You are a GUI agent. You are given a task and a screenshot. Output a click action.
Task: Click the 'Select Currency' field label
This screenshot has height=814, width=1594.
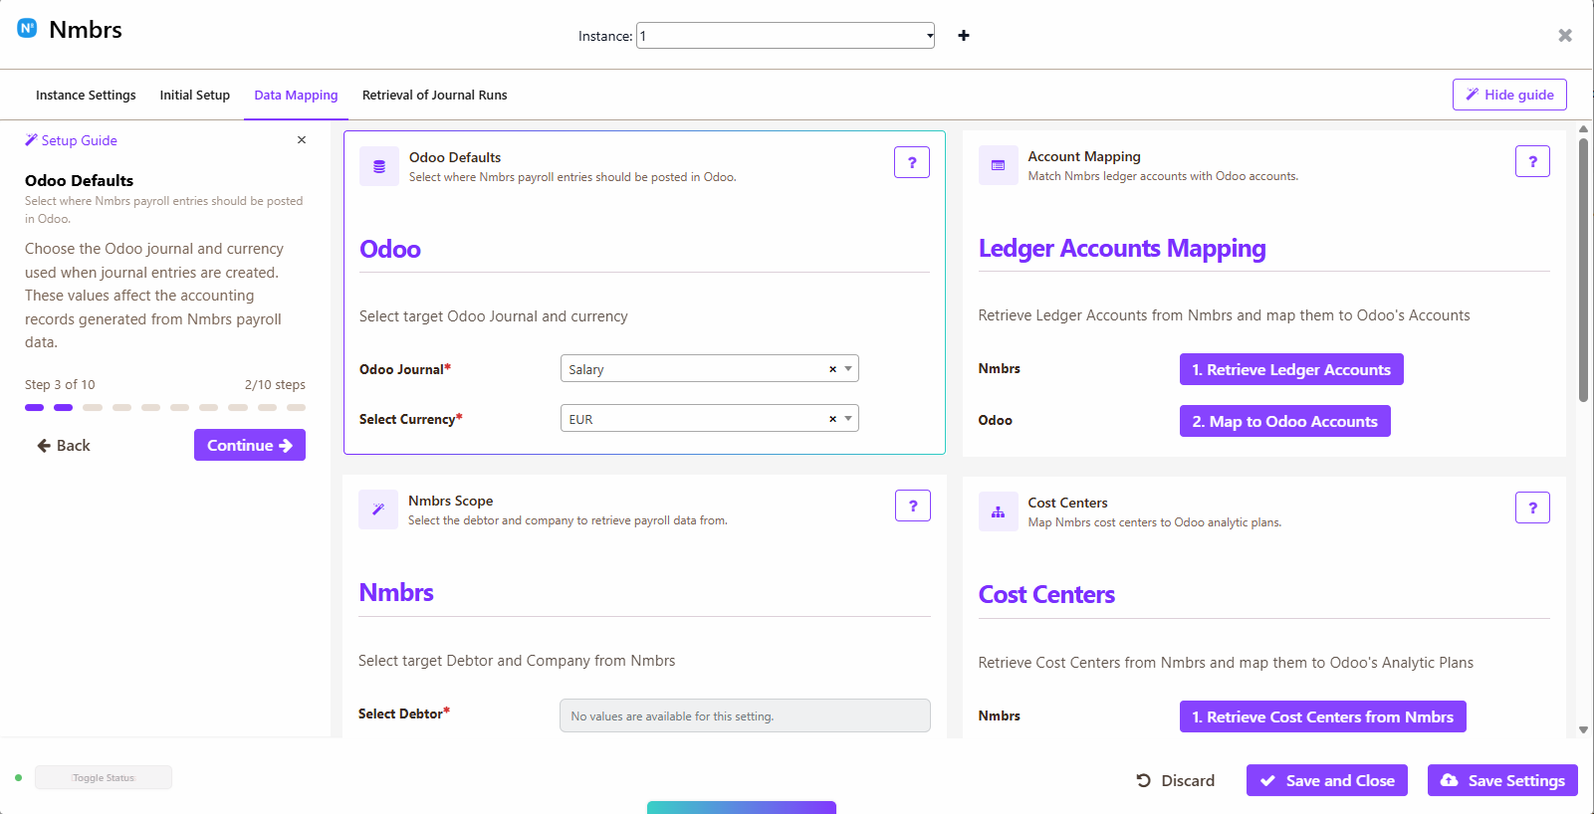[x=411, y=419]
